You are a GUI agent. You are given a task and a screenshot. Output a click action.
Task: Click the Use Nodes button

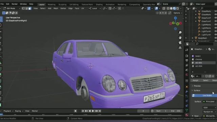point(204,96)
